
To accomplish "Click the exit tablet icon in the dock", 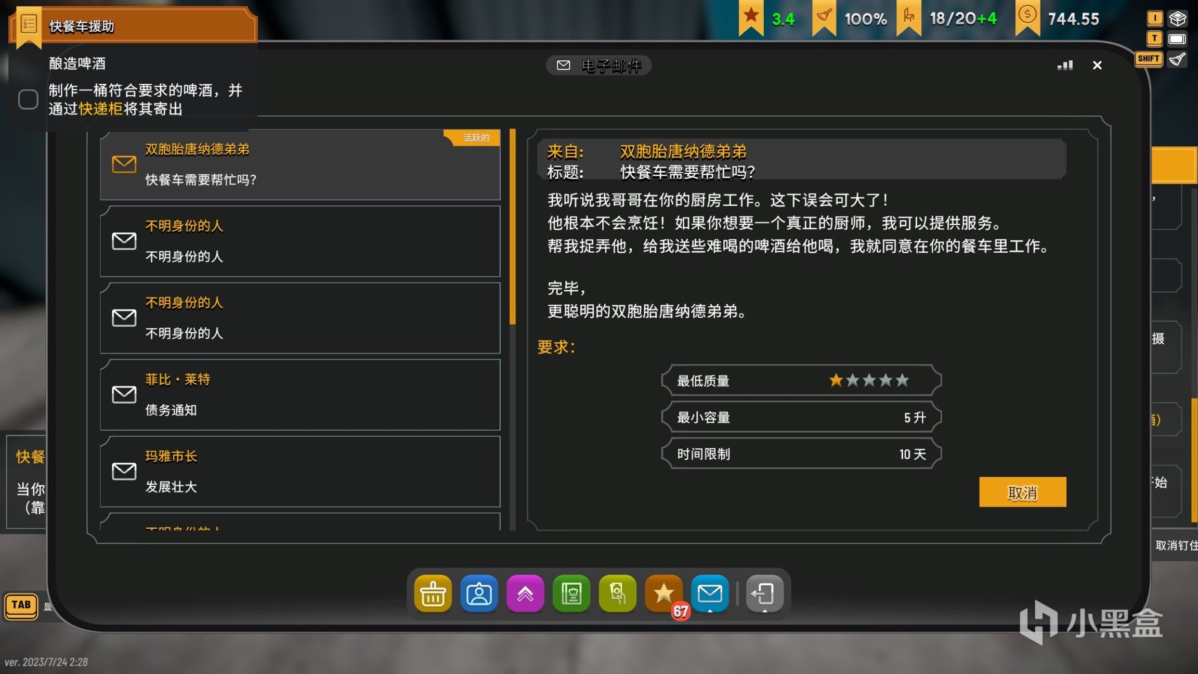I will coord(764,593).
